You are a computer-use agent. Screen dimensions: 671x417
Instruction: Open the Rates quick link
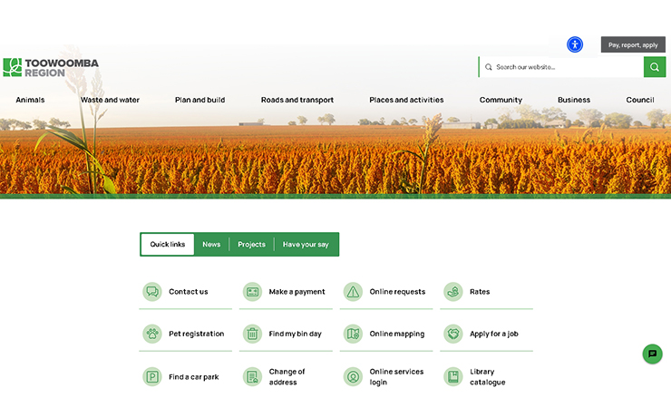pyautogui.click(x=480, y=292)
